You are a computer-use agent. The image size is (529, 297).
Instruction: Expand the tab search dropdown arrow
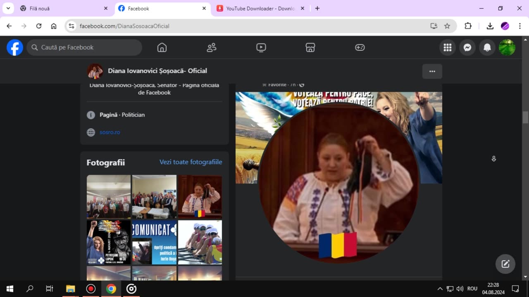[7, 8]
